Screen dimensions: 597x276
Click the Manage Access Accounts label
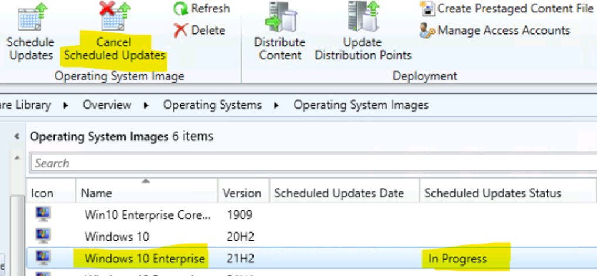504,31
